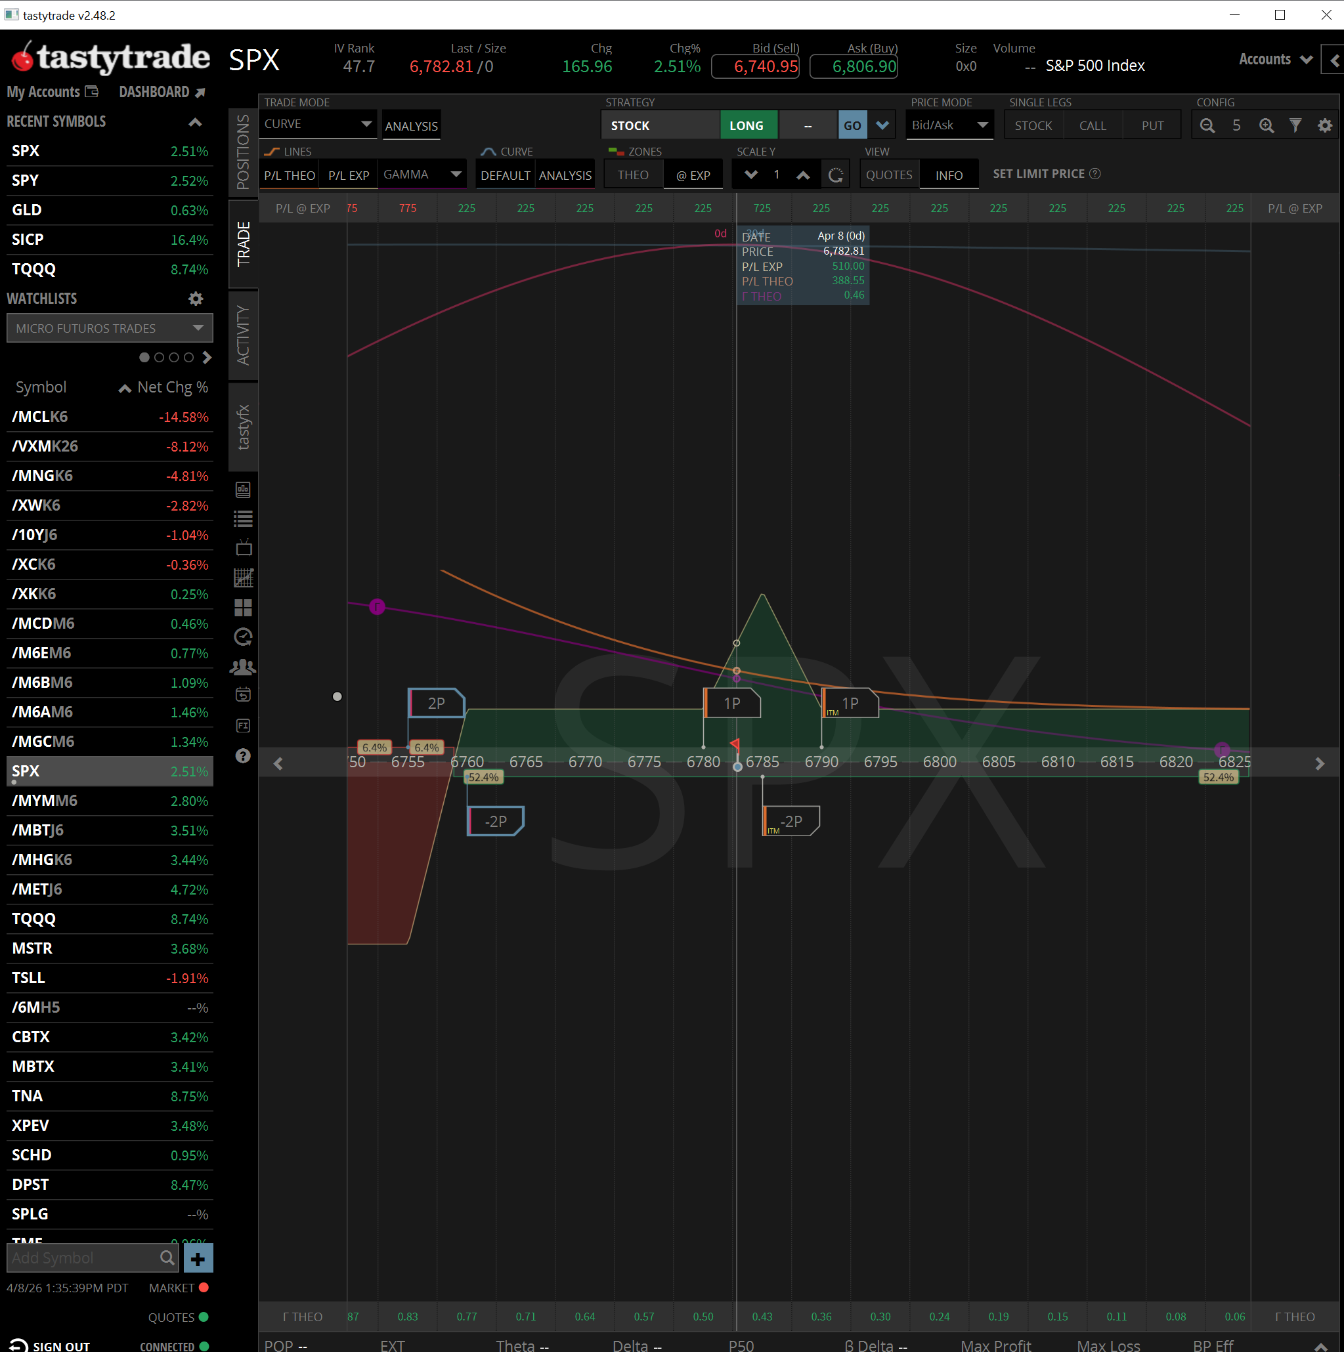Switch to the ACTIVITY vertical tab
Image resolution: width=1344 pixels, height=1352 pixels.
coord(243,335)
